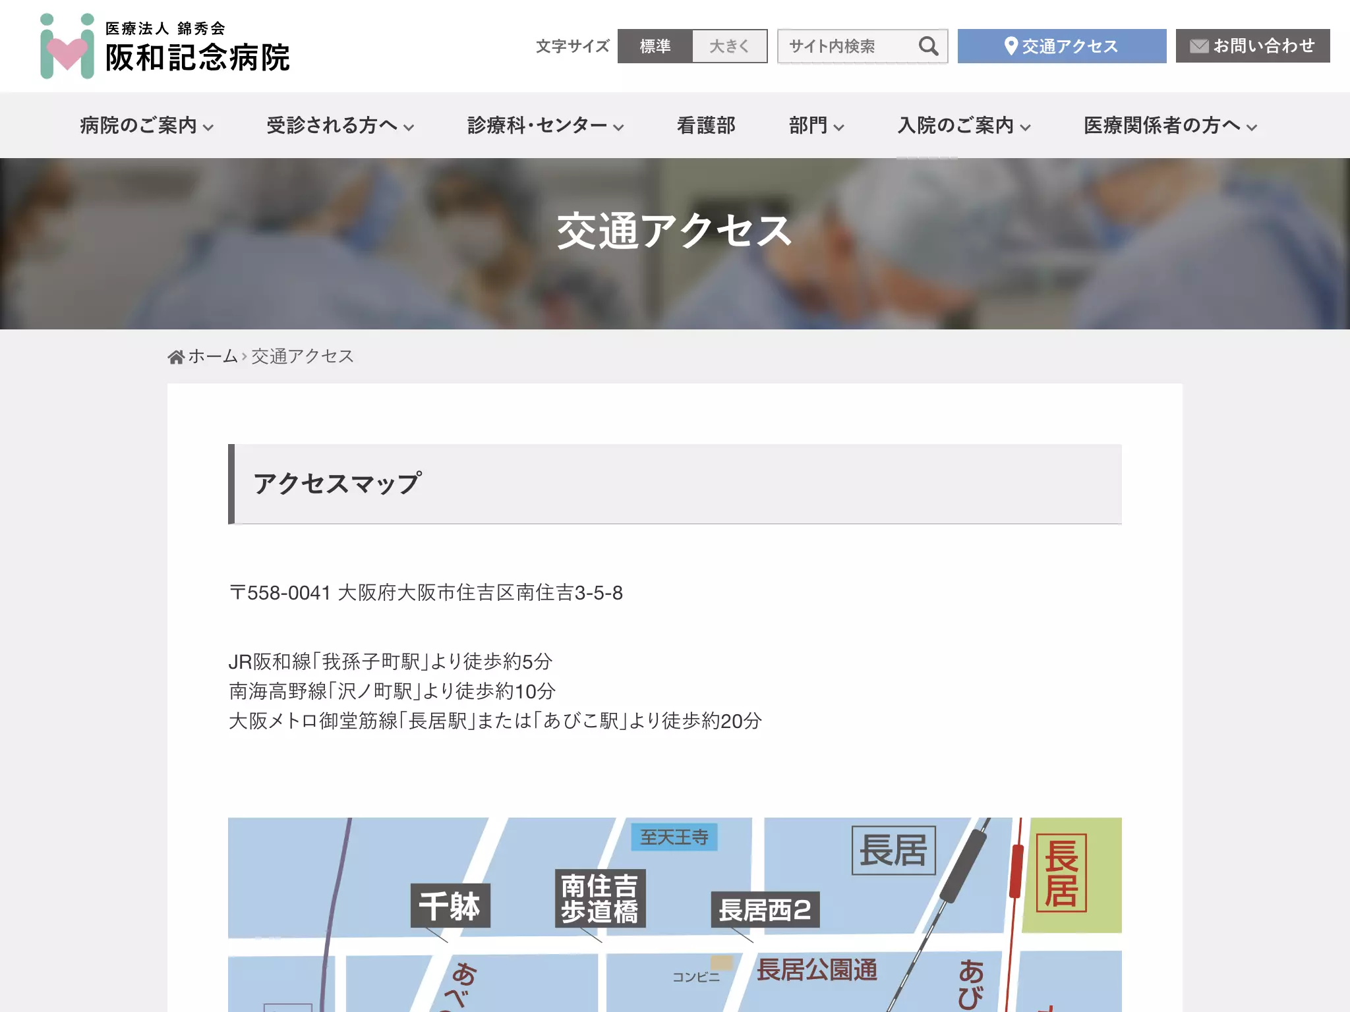Click the 〒558-0041 address line
1350x1012 pixels.
click(426, 593)
